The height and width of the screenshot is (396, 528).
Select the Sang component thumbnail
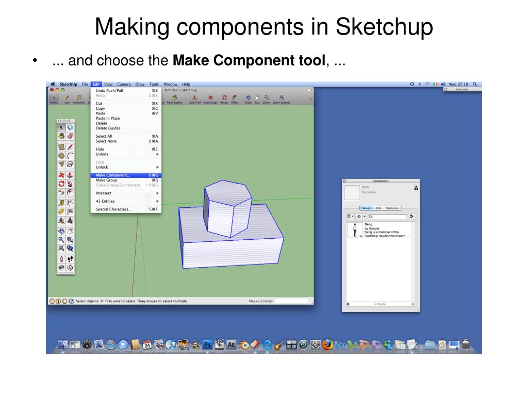pyautogui.click(x=355, y=230)
